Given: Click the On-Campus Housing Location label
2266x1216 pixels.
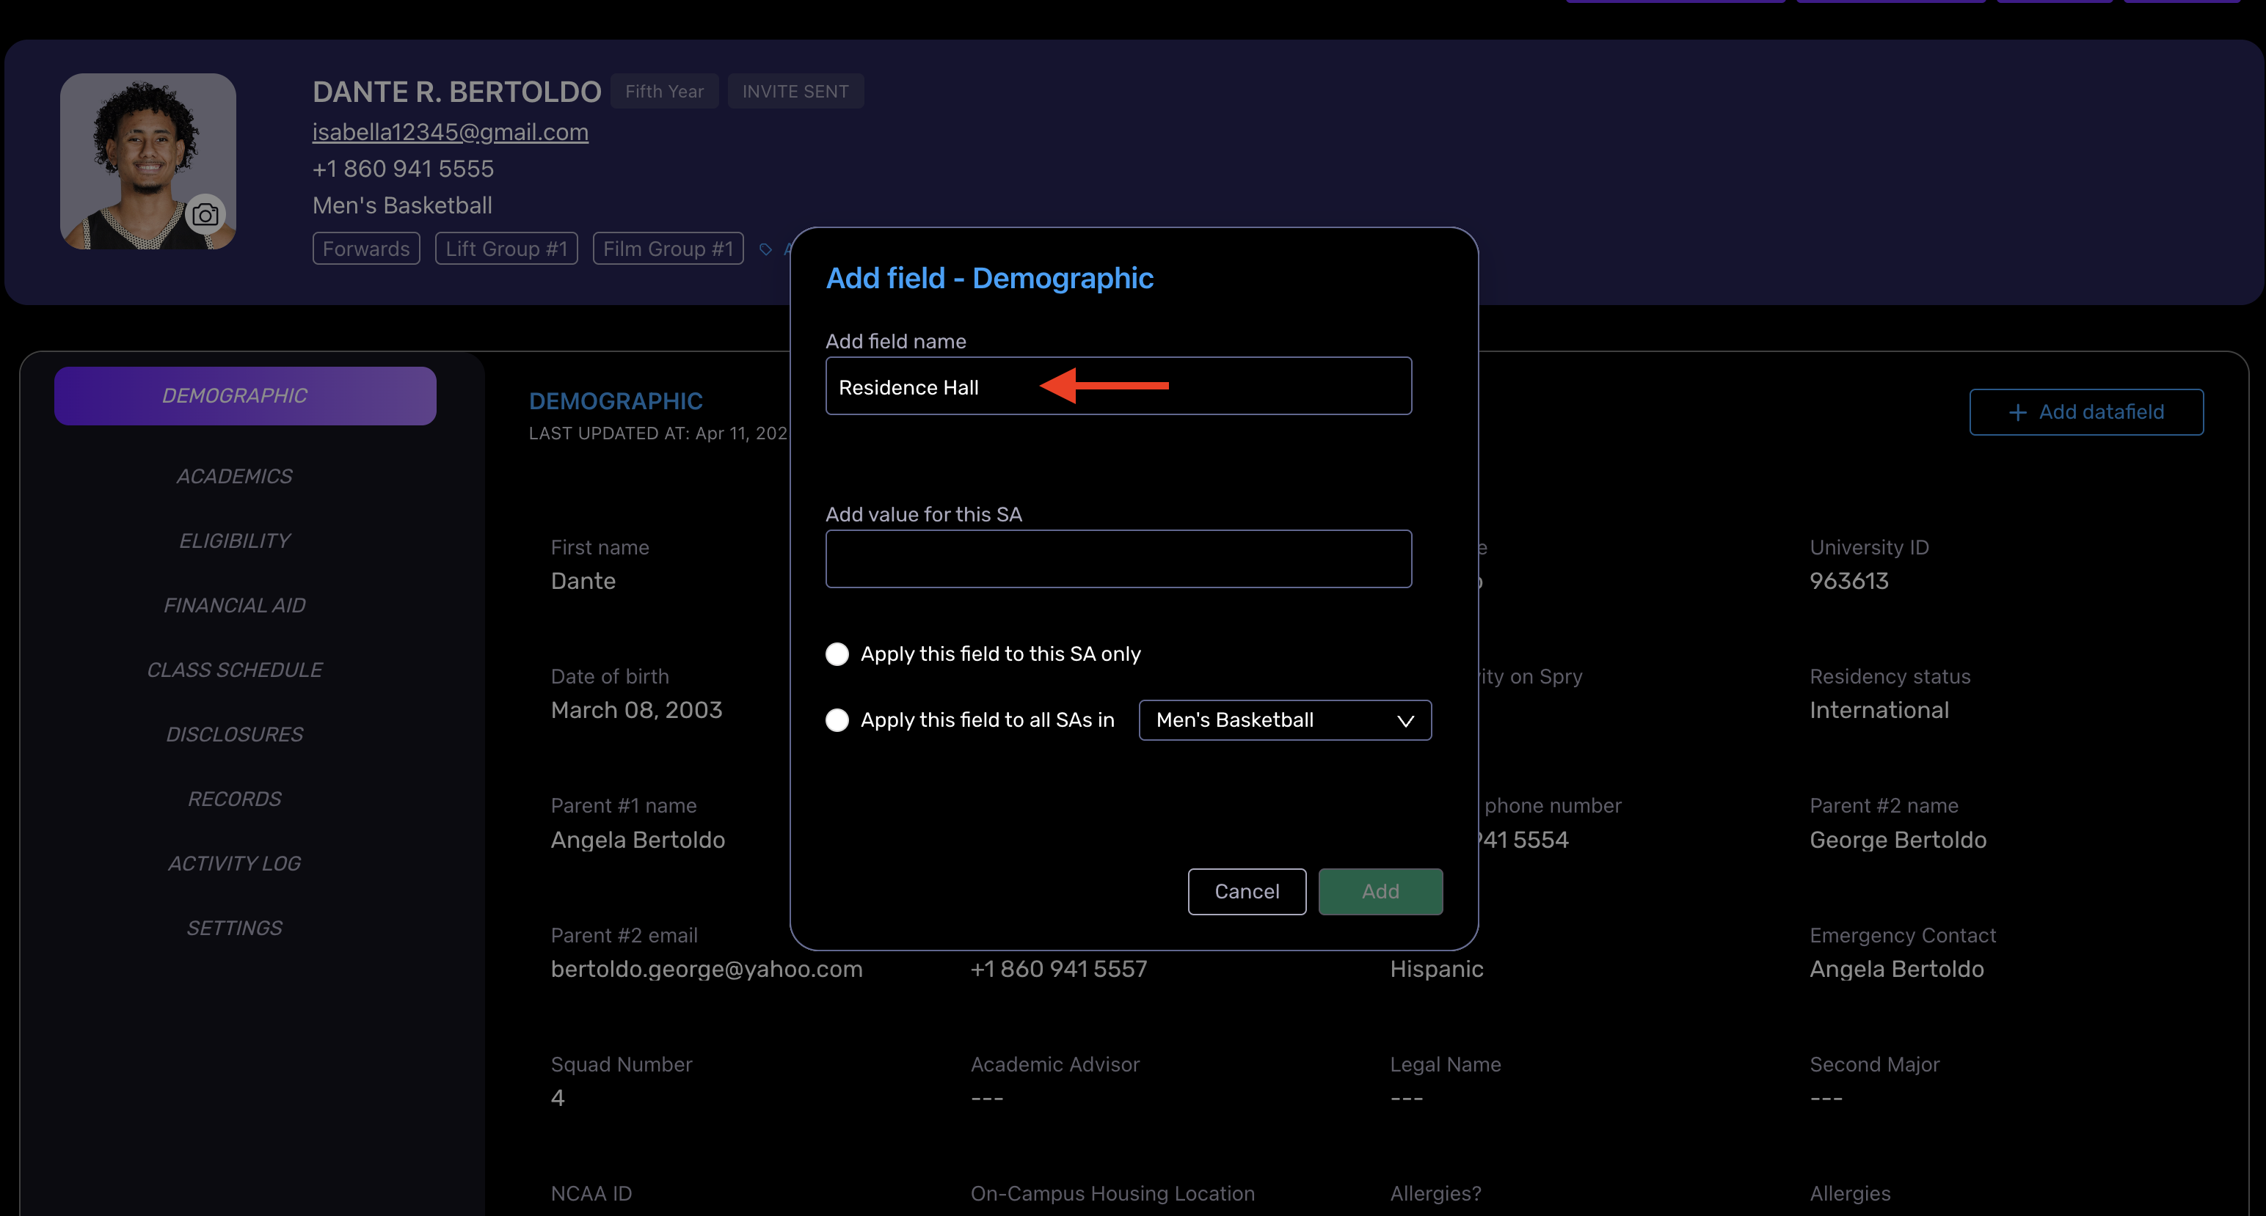Looking at the screenshot, I should (1112, 1194).
